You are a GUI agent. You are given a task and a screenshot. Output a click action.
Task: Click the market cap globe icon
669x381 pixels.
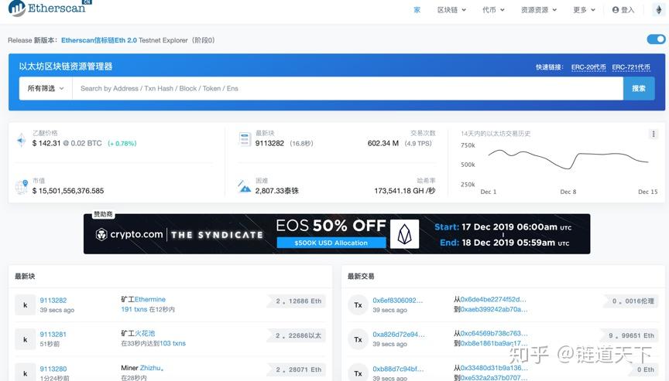22,186
